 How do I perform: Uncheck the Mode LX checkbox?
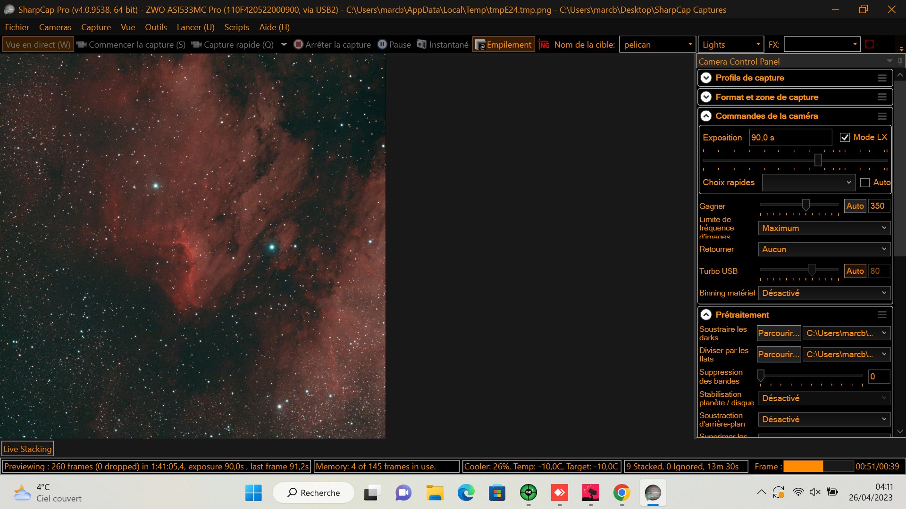845,137
